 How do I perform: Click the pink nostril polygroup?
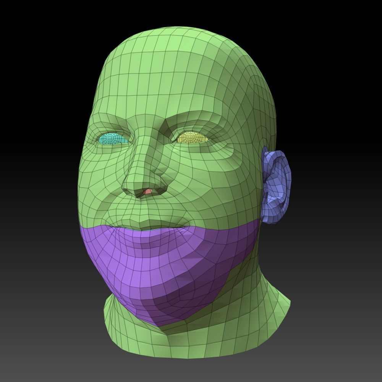tap(147, 191)
